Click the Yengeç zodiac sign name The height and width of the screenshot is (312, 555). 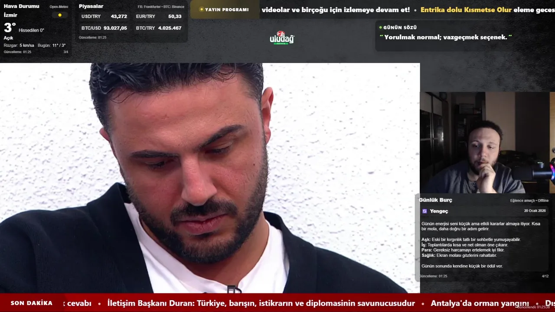coord(439,211)
